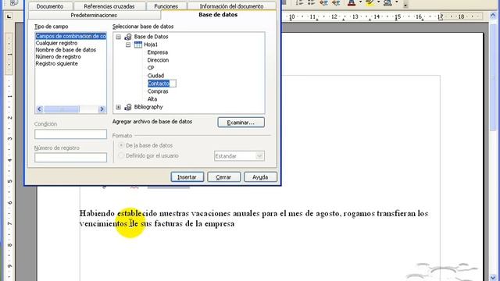Click the document vertical scrollbar up arrow
The height and width of the screenshot is (281, 500).
[494, 16]
